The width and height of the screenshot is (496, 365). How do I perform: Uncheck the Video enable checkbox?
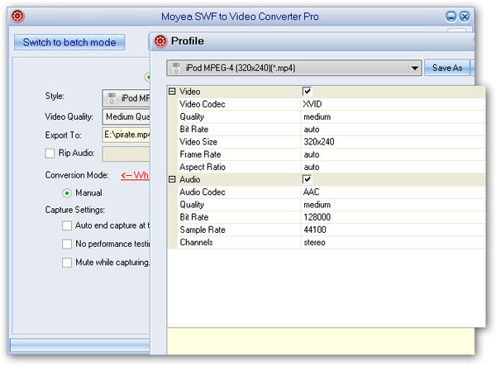(x=307, y=92)
